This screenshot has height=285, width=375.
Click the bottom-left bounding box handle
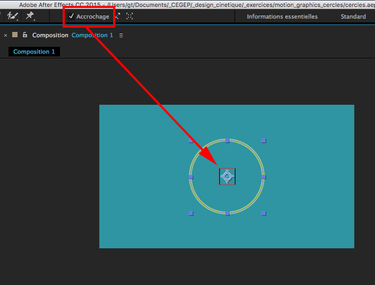pos(191,213)
